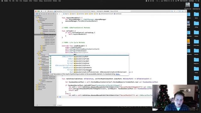The height and width of the screenshot is (113, 201).
Task: Open the Hippie Inc. desktop folder
Action: click(196, 61)
